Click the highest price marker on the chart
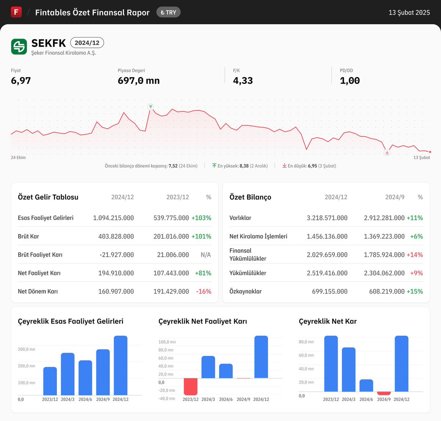Screen dimensions: 441x421 [150, 107]
